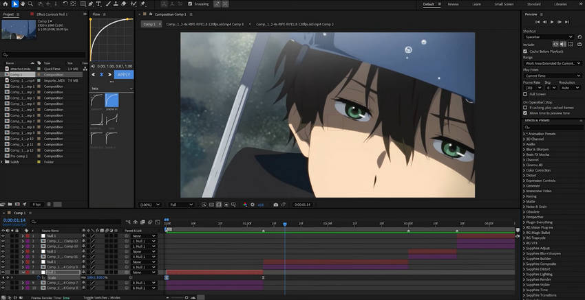Click the graph editor icon next to Scale
Viewport: 585px width, 300px height.
[43, 277]
